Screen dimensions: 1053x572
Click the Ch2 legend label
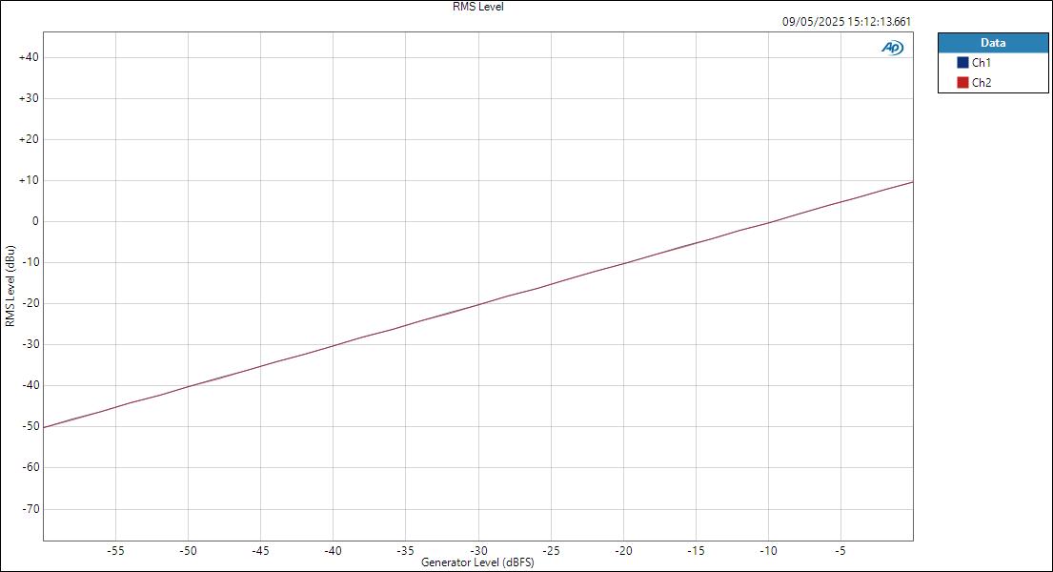982,83
